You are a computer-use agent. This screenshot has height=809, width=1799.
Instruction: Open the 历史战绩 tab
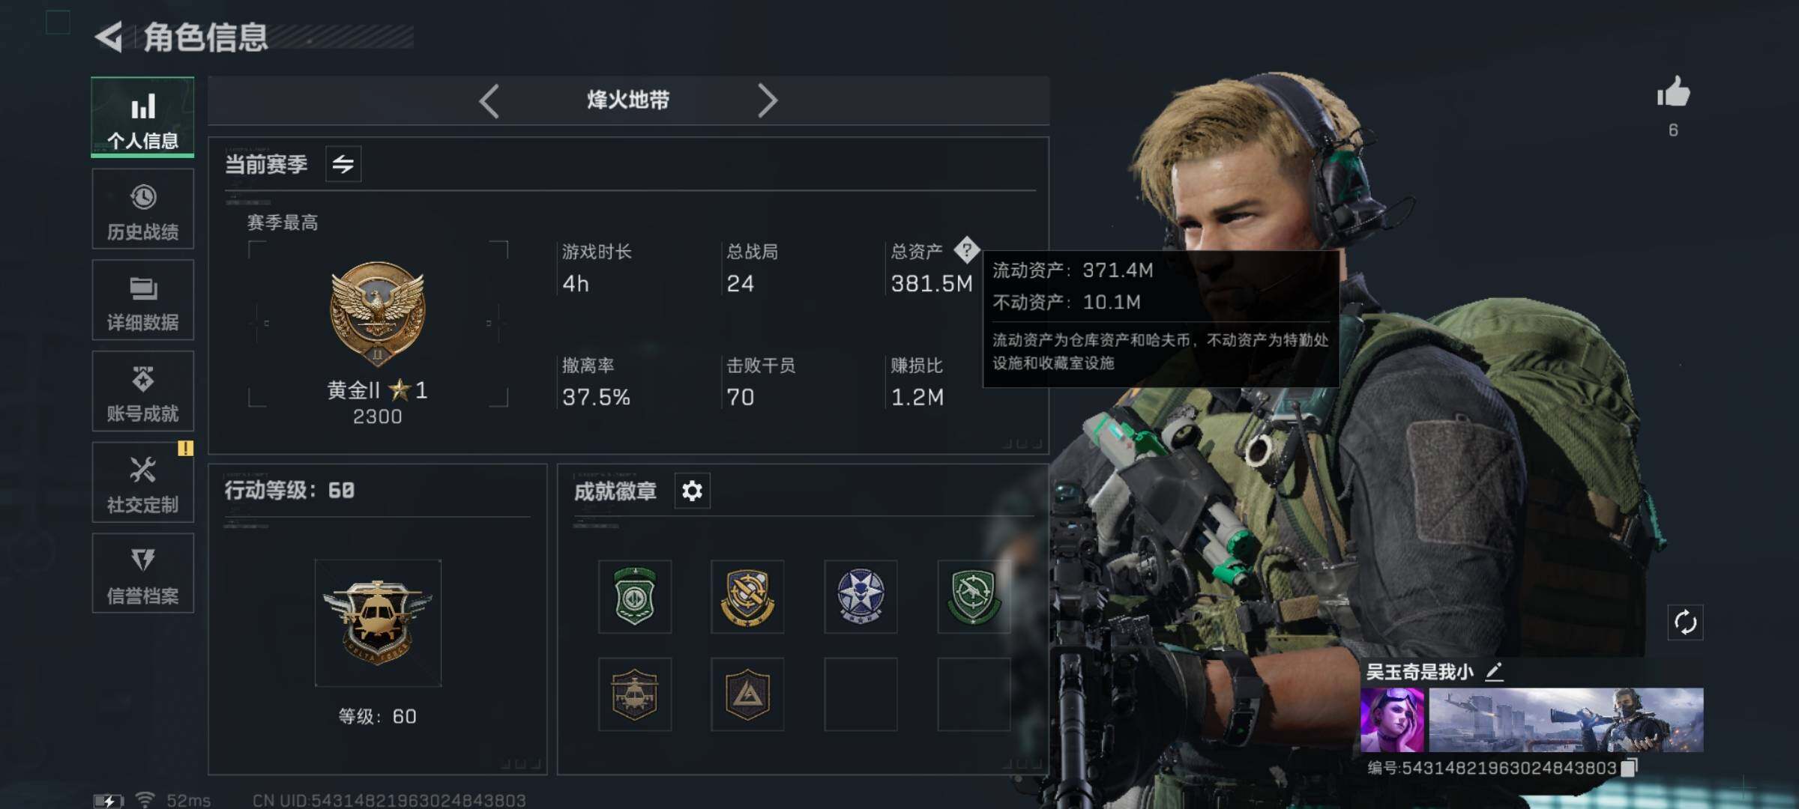click(142, 209)
